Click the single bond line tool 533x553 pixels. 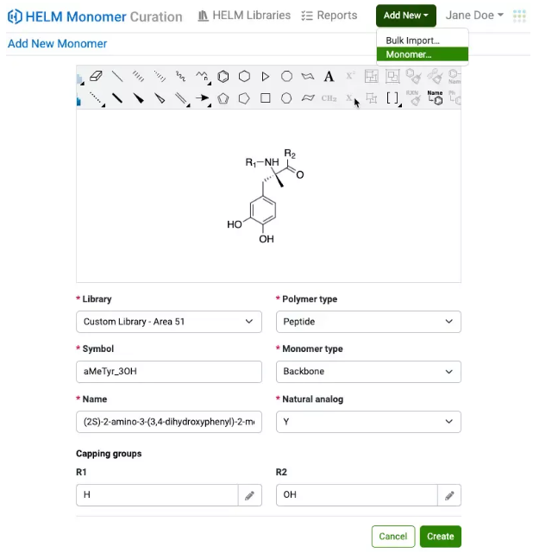tap(117, 76)
